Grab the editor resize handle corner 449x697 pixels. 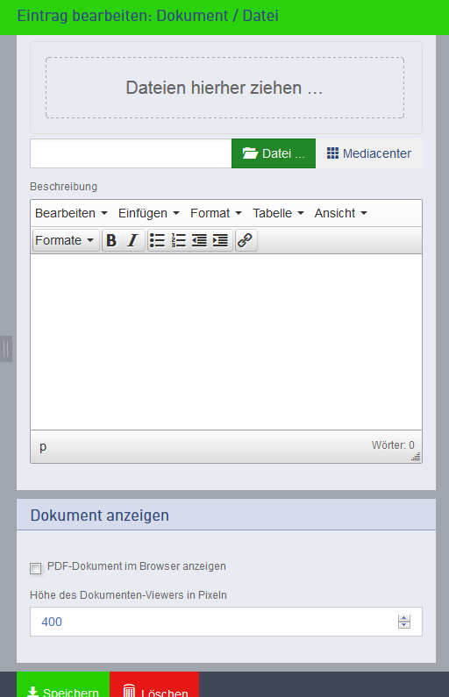[416, 457]
